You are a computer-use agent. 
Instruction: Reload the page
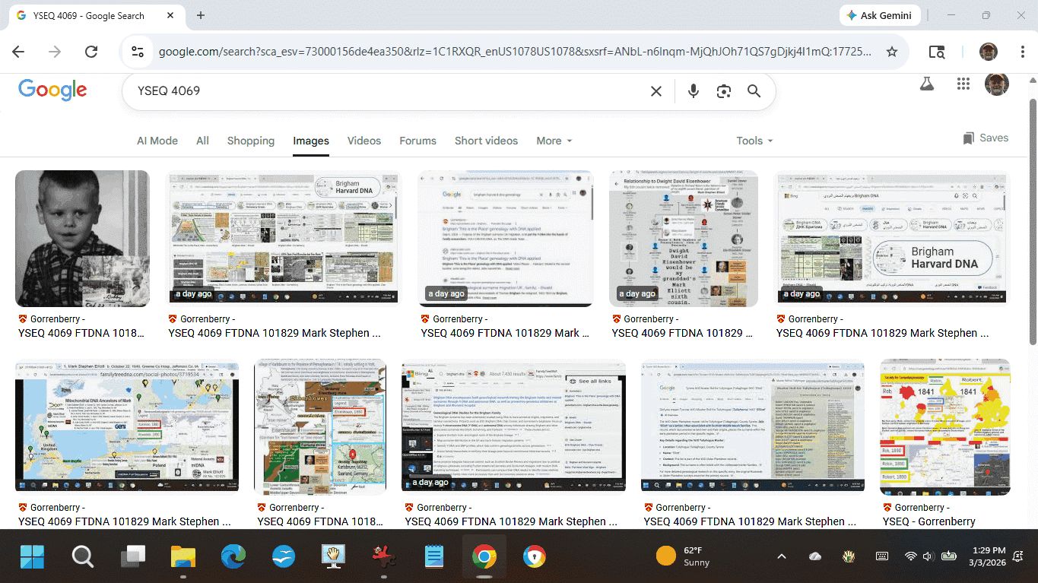(91, 52)
